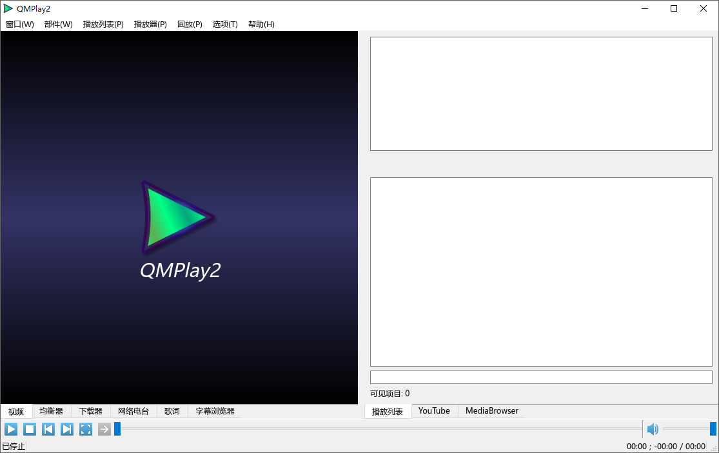The image size is (719, 453).
Task: Click the Stop playback icon
Action: [x=30, y=429]
